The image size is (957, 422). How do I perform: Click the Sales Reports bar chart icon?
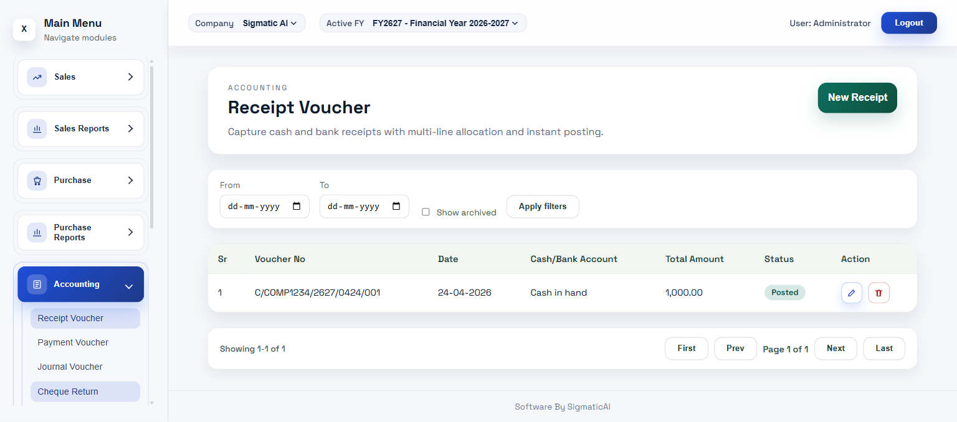pos(37,129)
